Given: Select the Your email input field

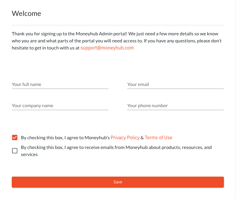Looking at the screenshot, I should click(x=176, y=84).
